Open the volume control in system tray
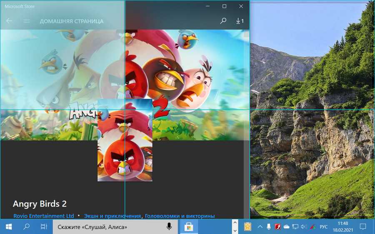 coord(304,227)
